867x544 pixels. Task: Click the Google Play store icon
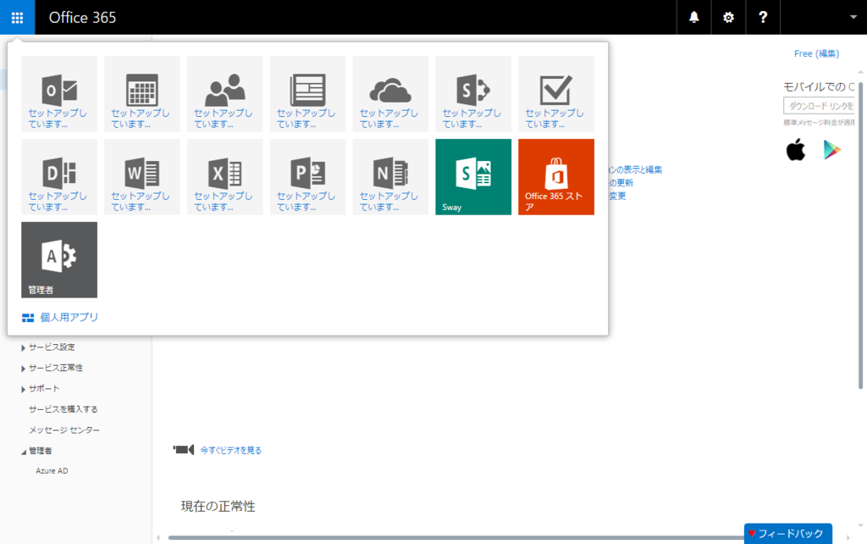click(x=831, y=150)
